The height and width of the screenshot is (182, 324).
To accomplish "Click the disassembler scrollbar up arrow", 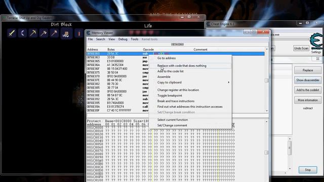I will point(267,50).
